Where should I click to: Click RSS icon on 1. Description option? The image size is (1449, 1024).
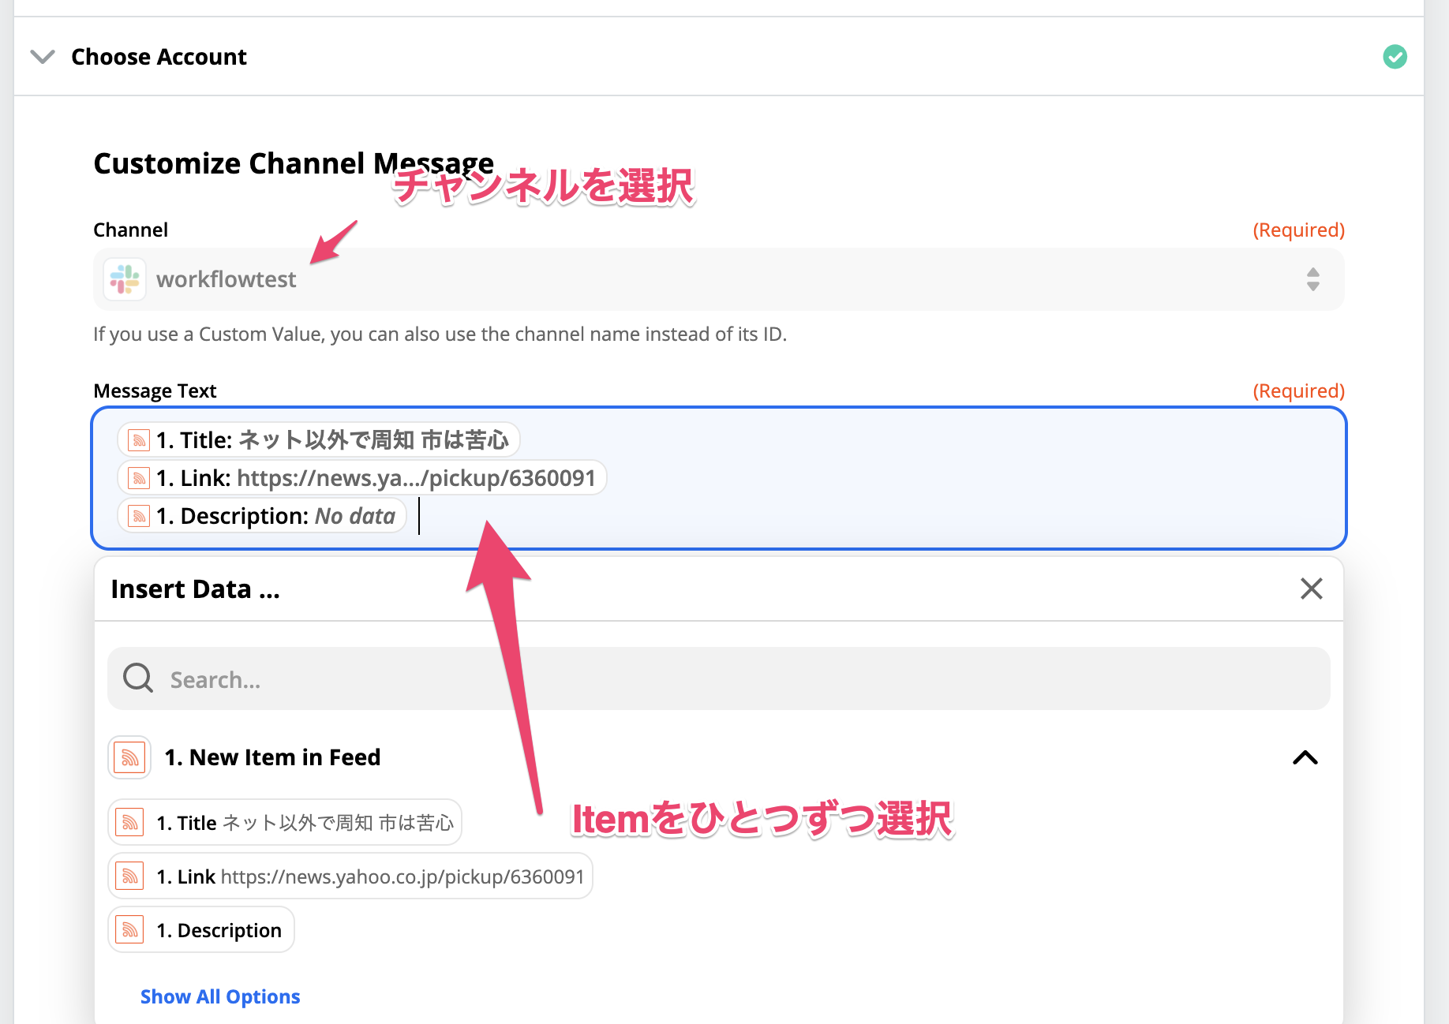129,930
